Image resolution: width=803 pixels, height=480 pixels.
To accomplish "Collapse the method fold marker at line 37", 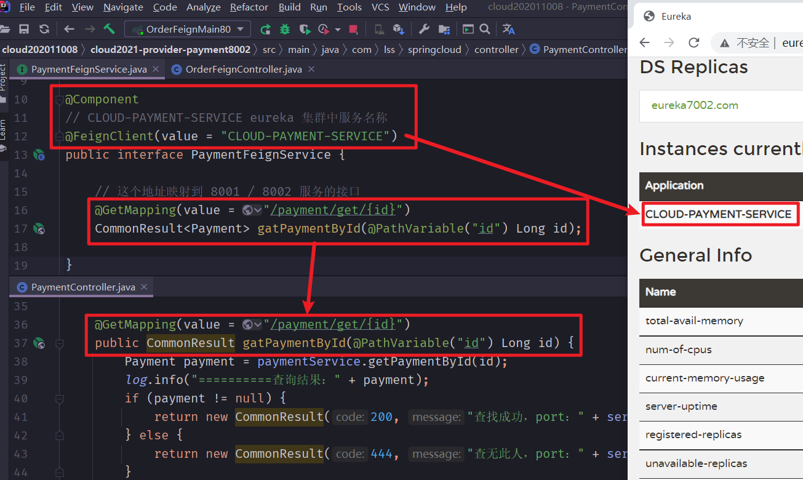I will point(59,343).
